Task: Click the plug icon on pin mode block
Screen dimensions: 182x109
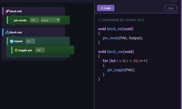Action: [11, 20]
